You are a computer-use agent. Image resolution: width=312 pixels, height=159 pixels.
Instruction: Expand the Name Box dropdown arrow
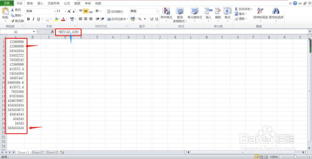(34, 31)
